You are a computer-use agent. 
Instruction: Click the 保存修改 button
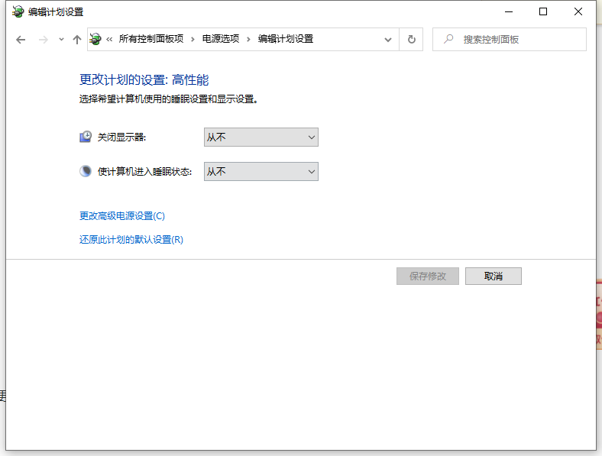[428, 276]
